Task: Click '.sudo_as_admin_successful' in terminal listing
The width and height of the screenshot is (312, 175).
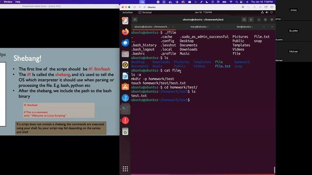Action: pyautogui.click(x=204, y=37)
